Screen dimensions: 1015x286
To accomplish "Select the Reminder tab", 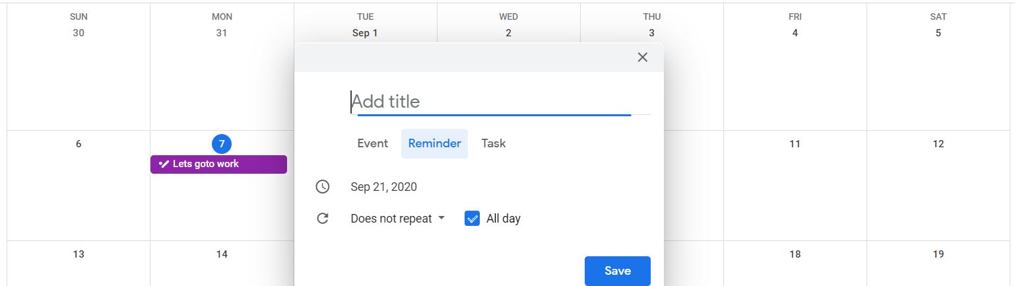I will [434, 143].
